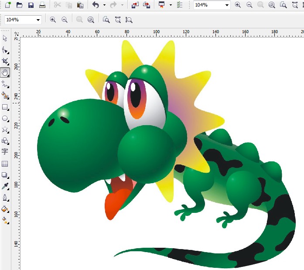Screen dimensions: 304x270
Task: Click the Redo arrow icon
Action: (x=113, y=5)
